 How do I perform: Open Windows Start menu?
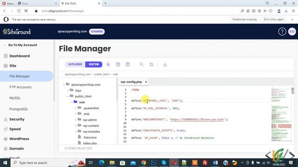[x=5, y=163]
